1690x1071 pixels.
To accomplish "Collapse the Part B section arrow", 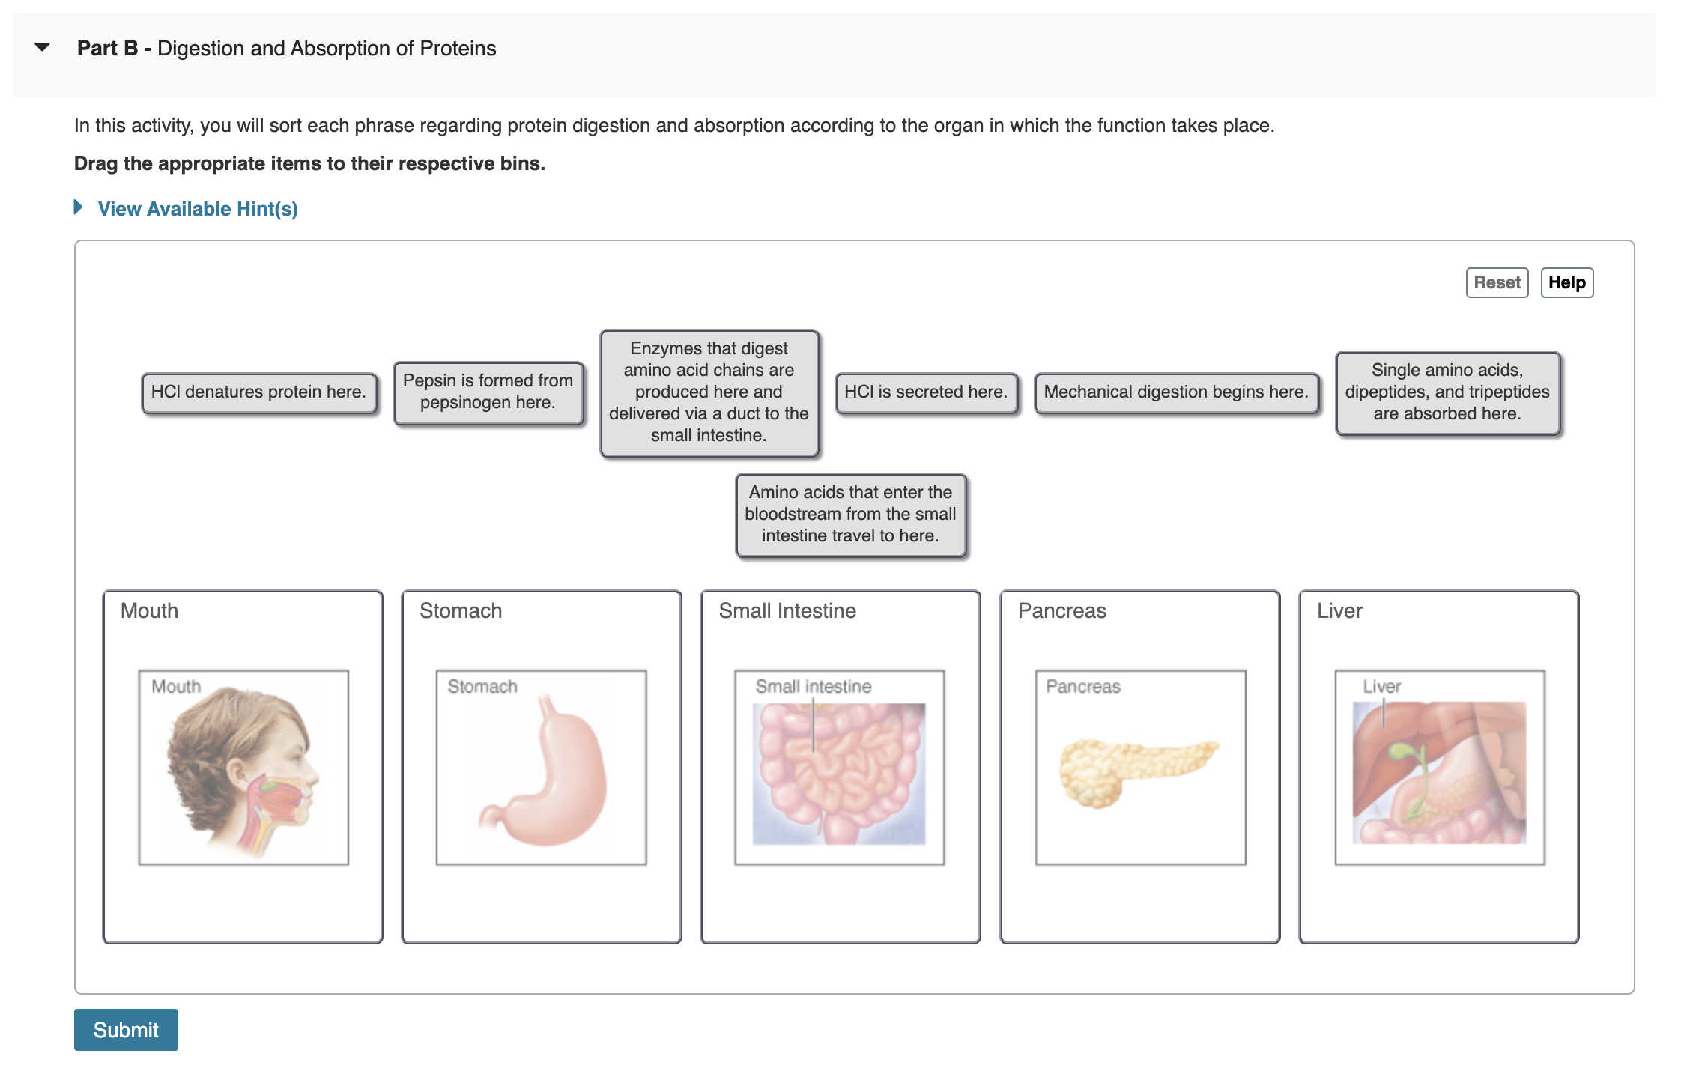I will point(43,47).
